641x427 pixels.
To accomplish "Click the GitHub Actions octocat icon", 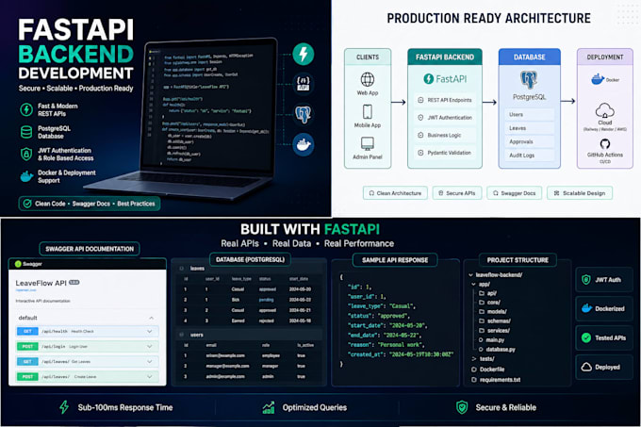I will pyautogui.click(x=605, y=144).
